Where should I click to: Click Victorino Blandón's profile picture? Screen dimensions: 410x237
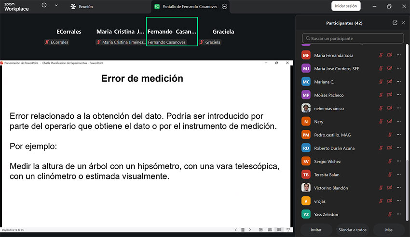click(x=306, y=188)
